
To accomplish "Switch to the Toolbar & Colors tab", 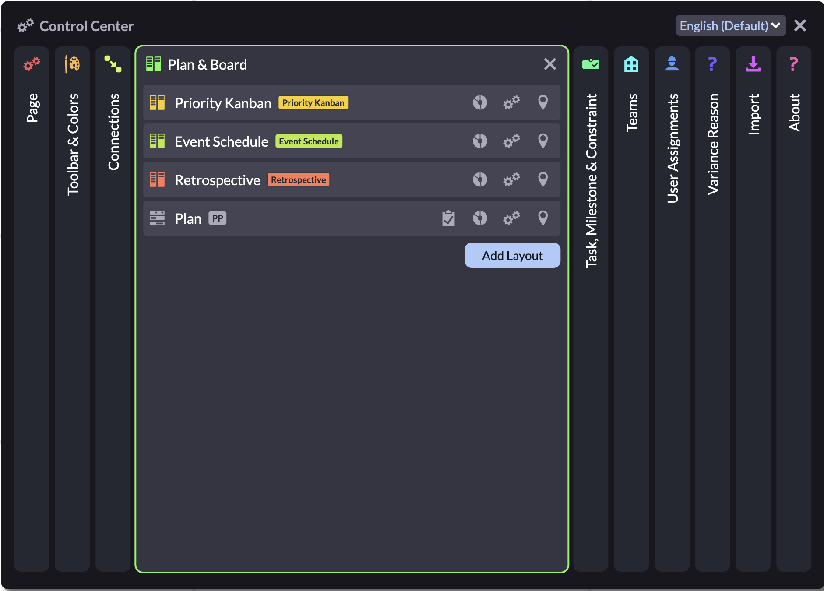I will tap(72, 309).
